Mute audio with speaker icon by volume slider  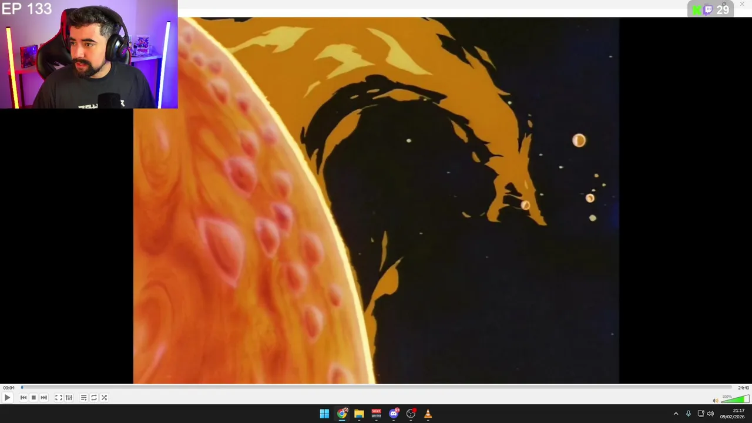[x=716, y=401]
